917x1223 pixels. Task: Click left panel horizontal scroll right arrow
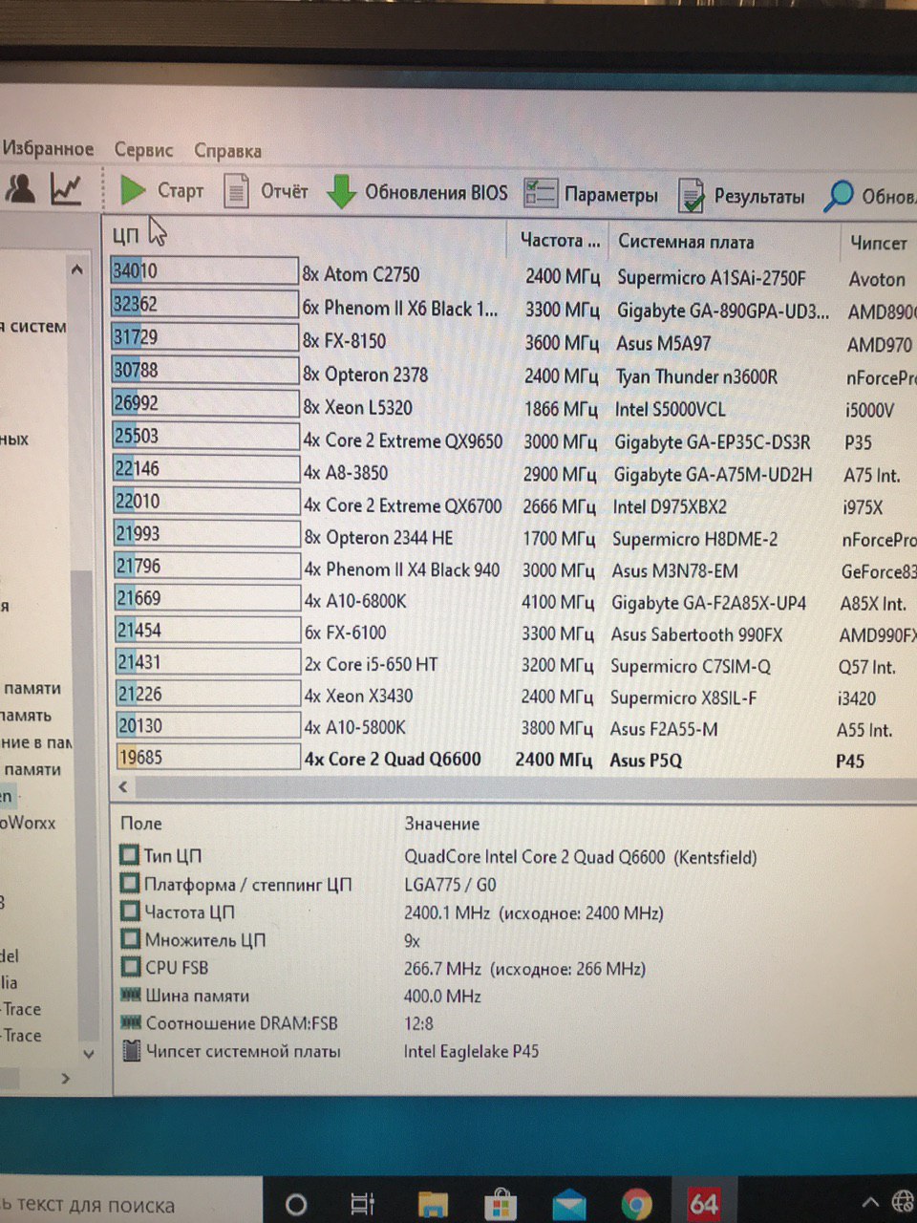(x=65, y=1078)
